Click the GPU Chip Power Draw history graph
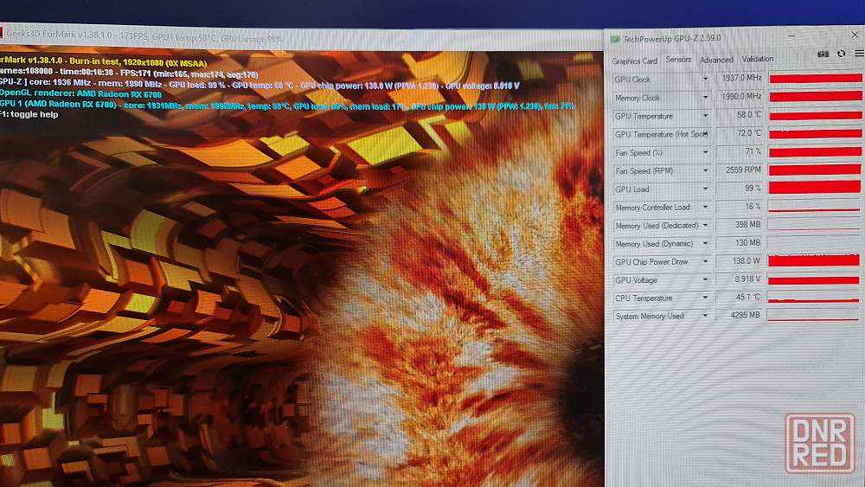Viewport: 865px width, 487px height. coord(814,260)
